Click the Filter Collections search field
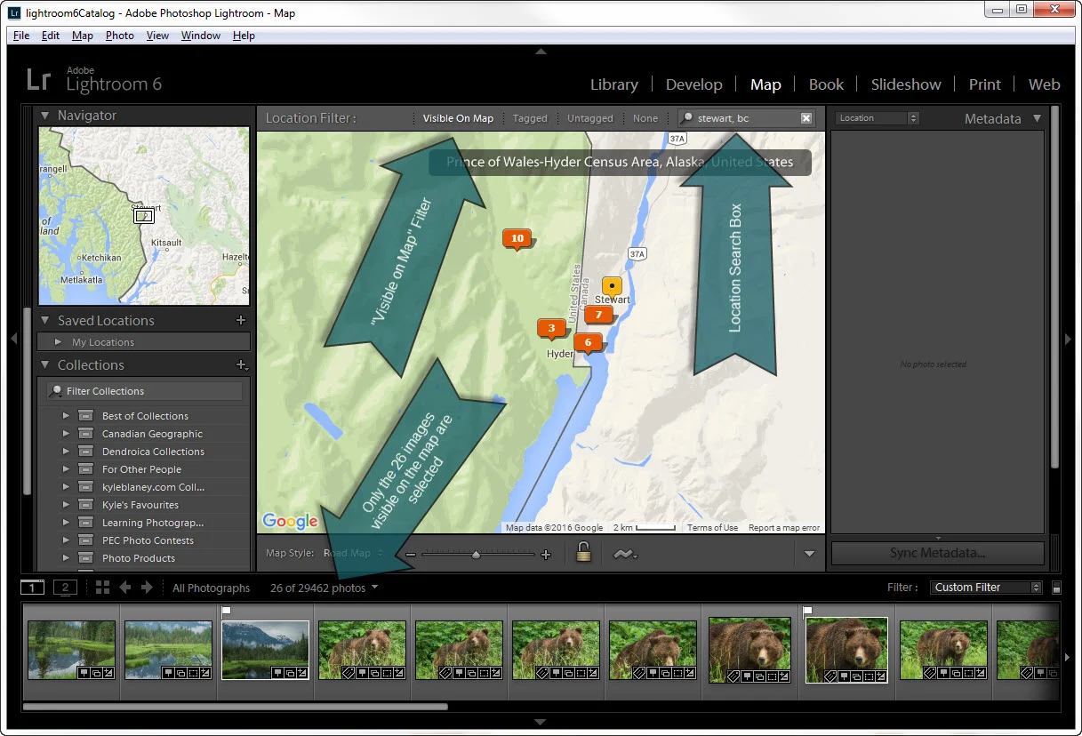The height and width of the screenshot is (736, 1082). [145, 391]
